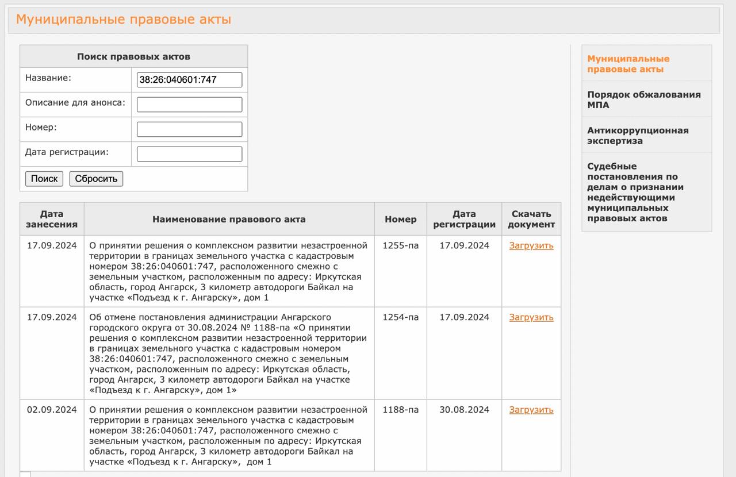Select the Дата регистрации input in search form
The image size is (736, 477).
click(189, 154)
